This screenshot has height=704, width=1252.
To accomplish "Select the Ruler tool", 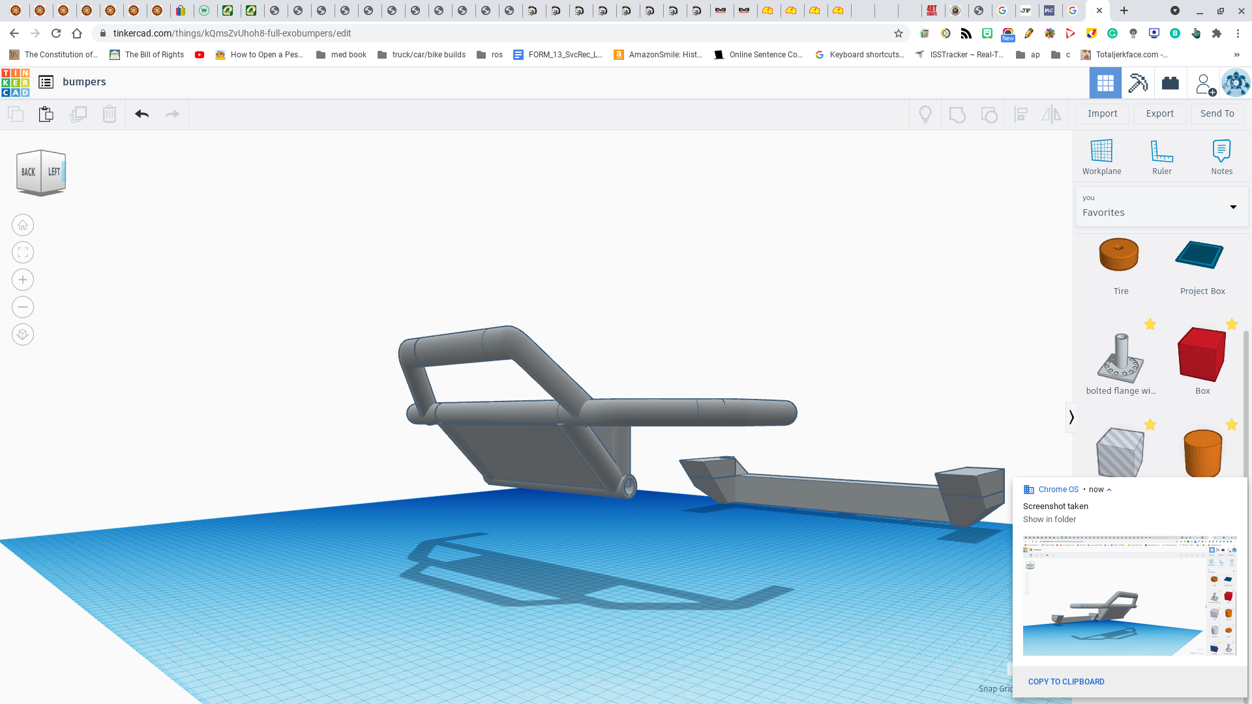I will (x=1162, y=157).
